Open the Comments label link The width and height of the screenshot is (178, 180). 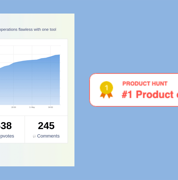tap(48, 136)
